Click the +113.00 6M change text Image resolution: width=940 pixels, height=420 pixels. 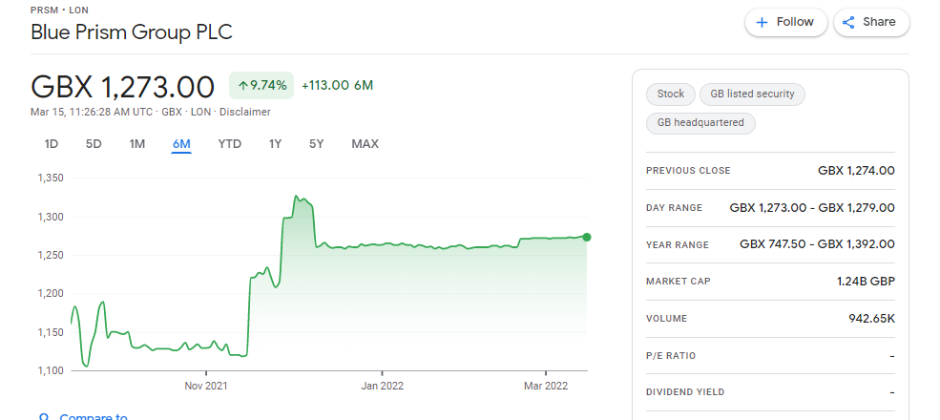pyautogui.click(x=337, y=86)
